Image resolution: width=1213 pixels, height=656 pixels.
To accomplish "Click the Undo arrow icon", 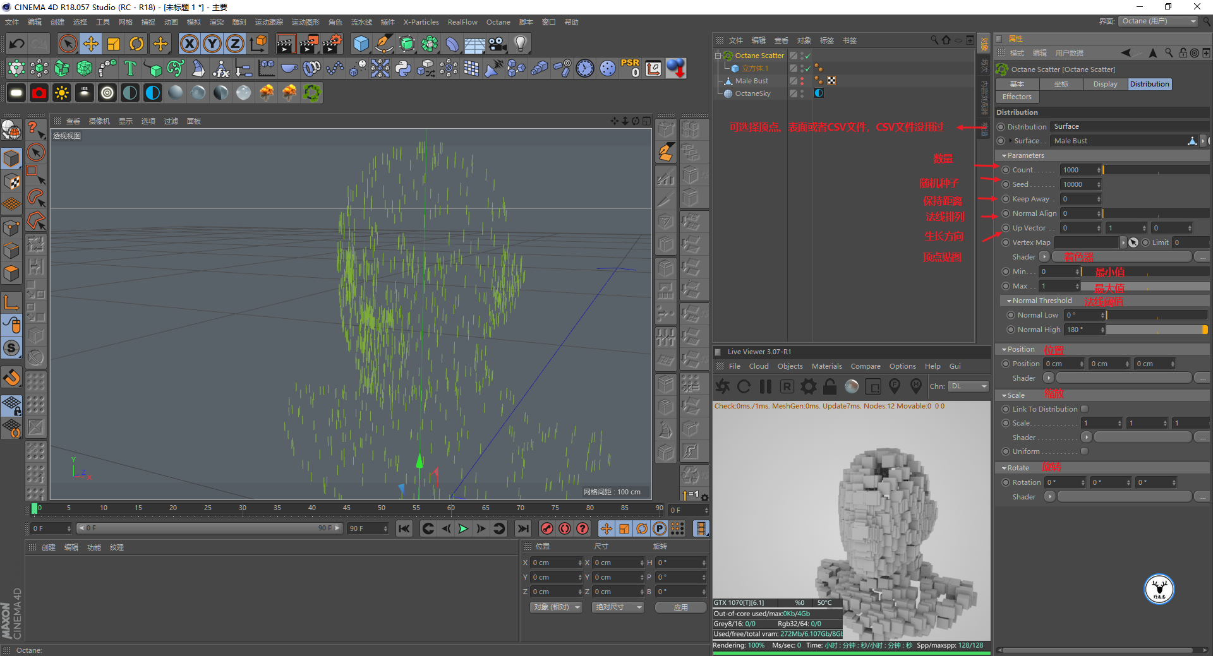I will [17, 44].
